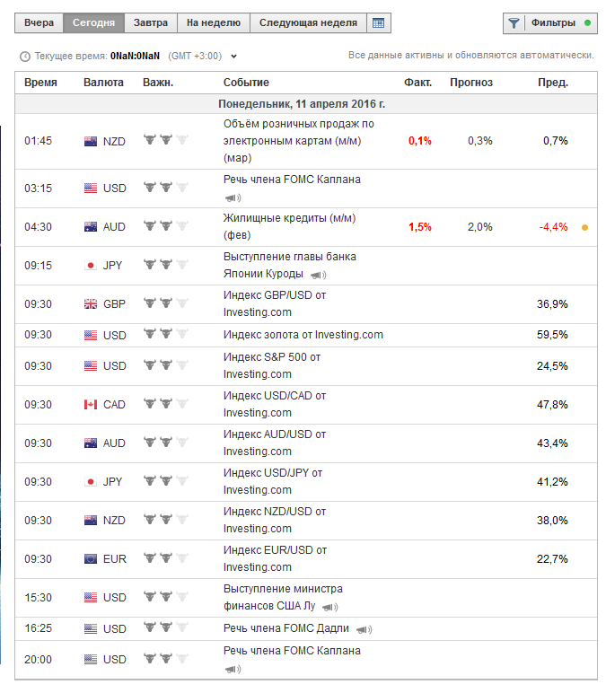Click speaker icon for 03:15 Kaplan speech

tap(233, 197)
